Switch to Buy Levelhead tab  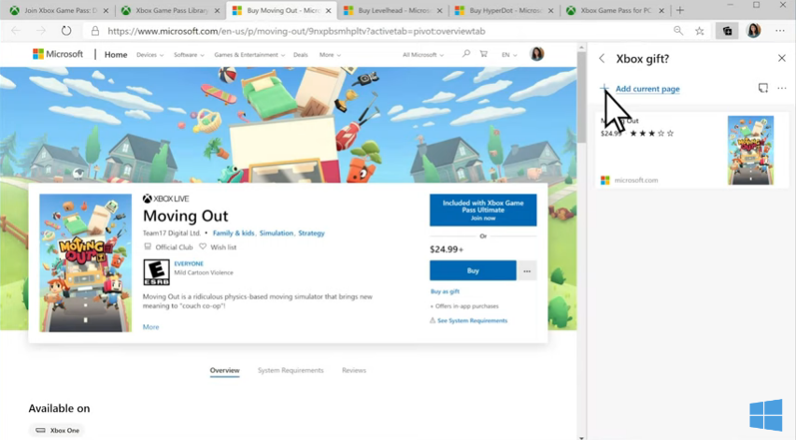click(x=392, y=10)
